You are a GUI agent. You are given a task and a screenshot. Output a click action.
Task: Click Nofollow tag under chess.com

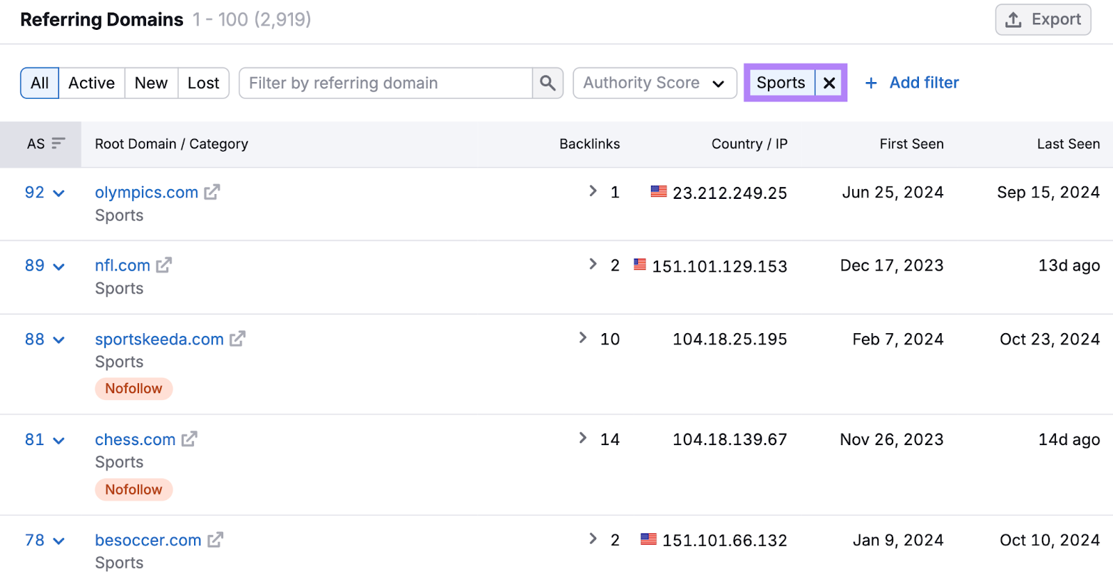(x=134, y=490)
